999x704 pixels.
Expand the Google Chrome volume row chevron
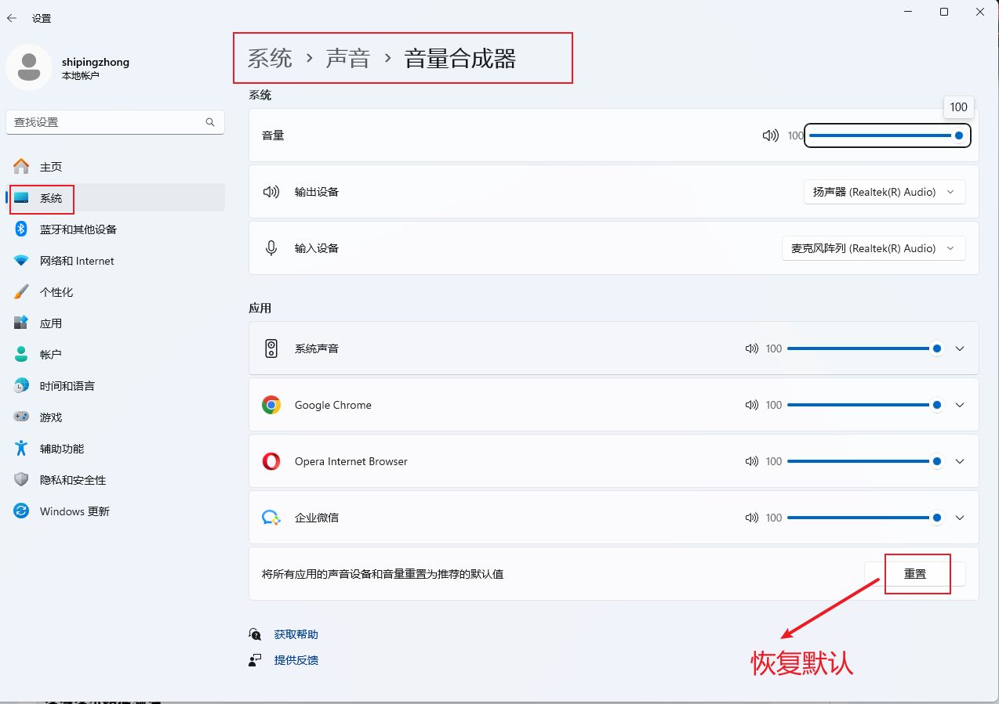tap(960, 405)
